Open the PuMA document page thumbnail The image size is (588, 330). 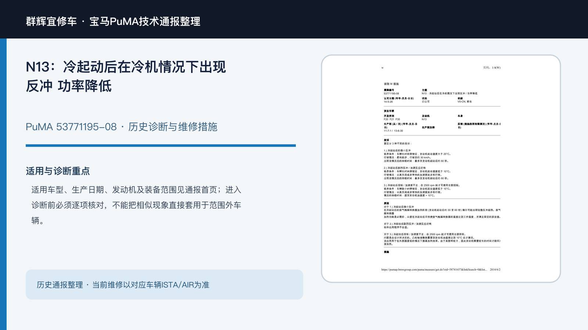(441, 169)
